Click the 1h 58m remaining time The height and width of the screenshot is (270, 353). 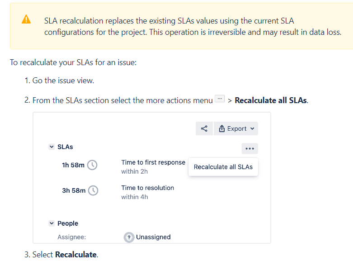tap(73, 165)
